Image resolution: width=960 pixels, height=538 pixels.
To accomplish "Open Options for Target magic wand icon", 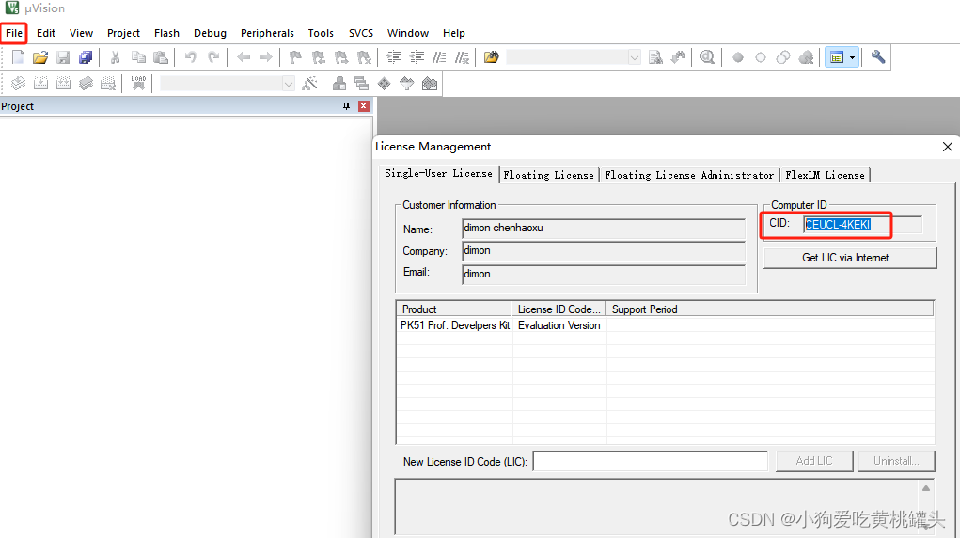I will point(309,84).
